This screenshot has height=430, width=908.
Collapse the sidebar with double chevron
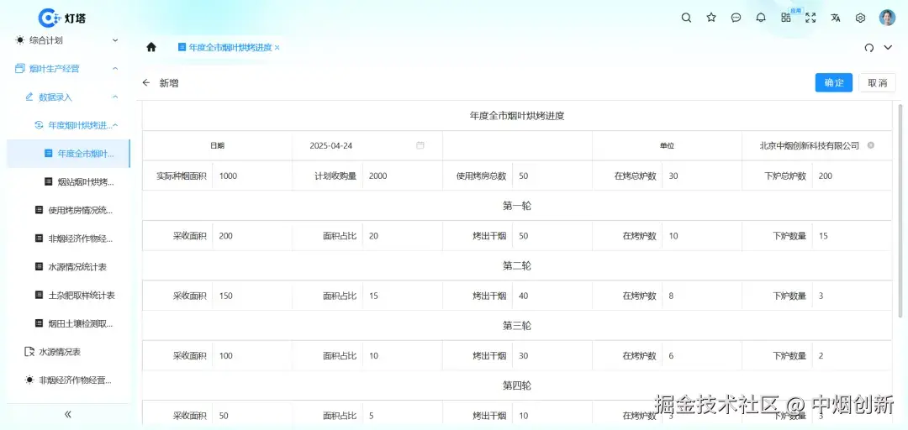[68, 414]
